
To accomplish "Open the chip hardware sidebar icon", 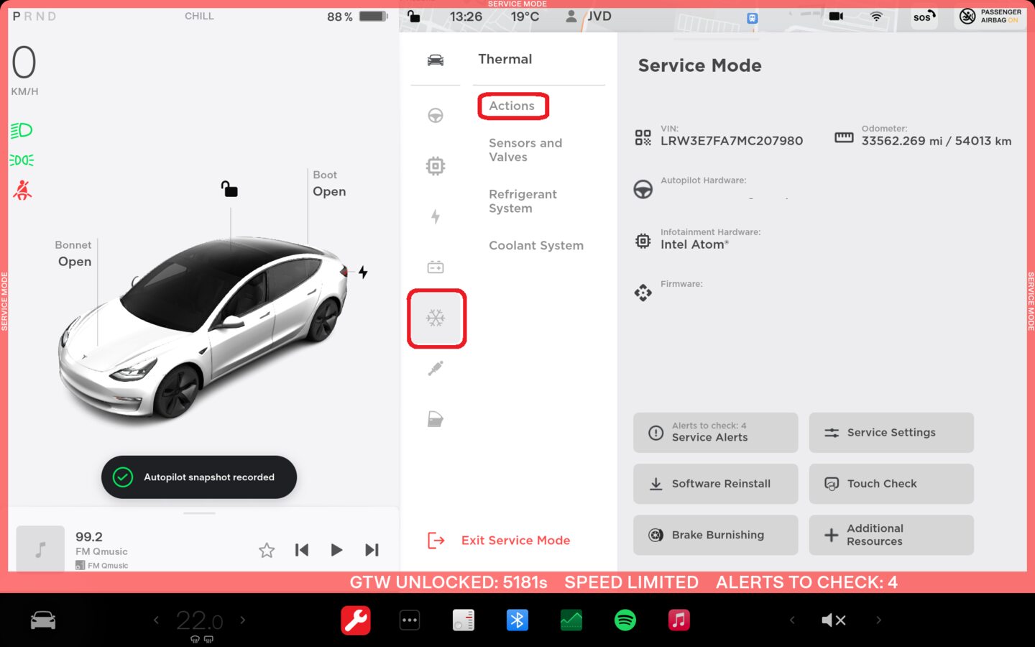I will pos(436,166).
